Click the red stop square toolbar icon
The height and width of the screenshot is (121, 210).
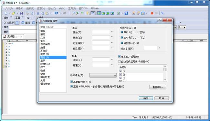click(152, 13)
